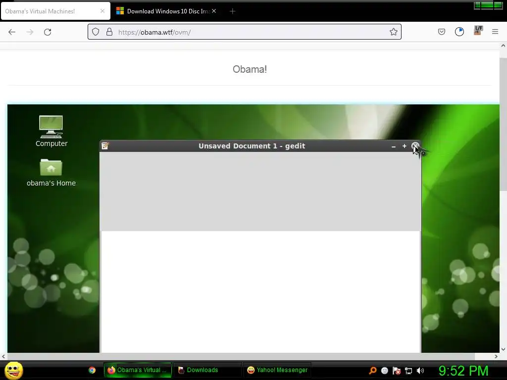Close the Unsaved Document 1 gedit window
Viewport: 507px width, 380px height.
(x=415, y=146)
